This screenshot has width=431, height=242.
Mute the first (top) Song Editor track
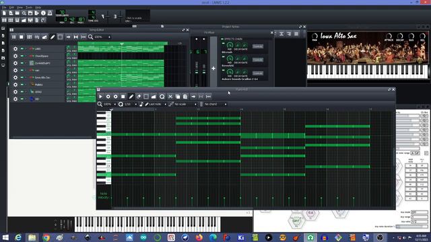[x=22, y=48]
